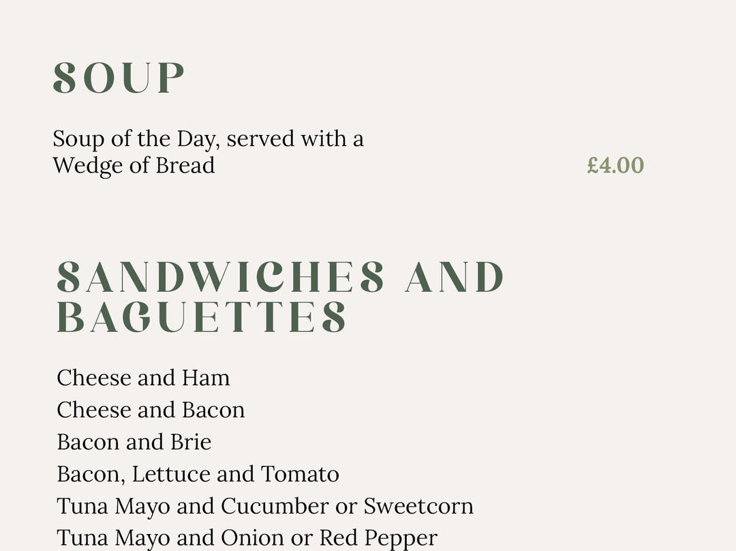This screenshot has height=551, width=736.
Task: Choose the 'Bacon and Brie' menu item
Action: [x=134, y=442]
